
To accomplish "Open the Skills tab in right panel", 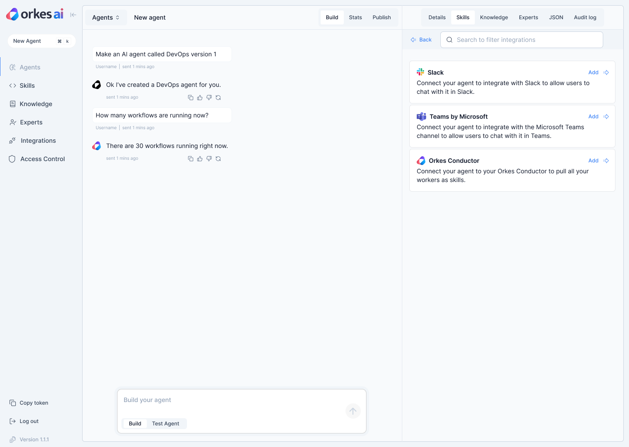I will tap(463, 17).
